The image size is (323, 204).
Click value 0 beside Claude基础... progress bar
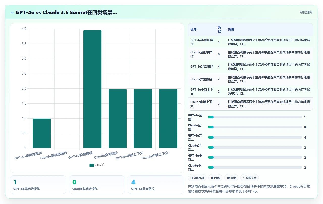(305, 127)
